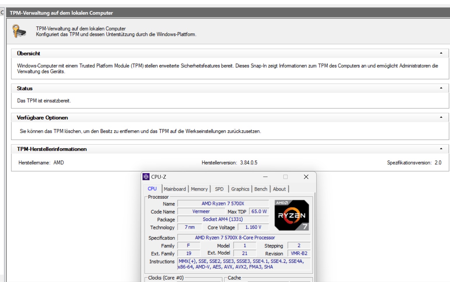Screen dimensions: 450x282
Task: Switch to the Mainboard tab in CPU-Z
Action: click(x=175, y=189)
